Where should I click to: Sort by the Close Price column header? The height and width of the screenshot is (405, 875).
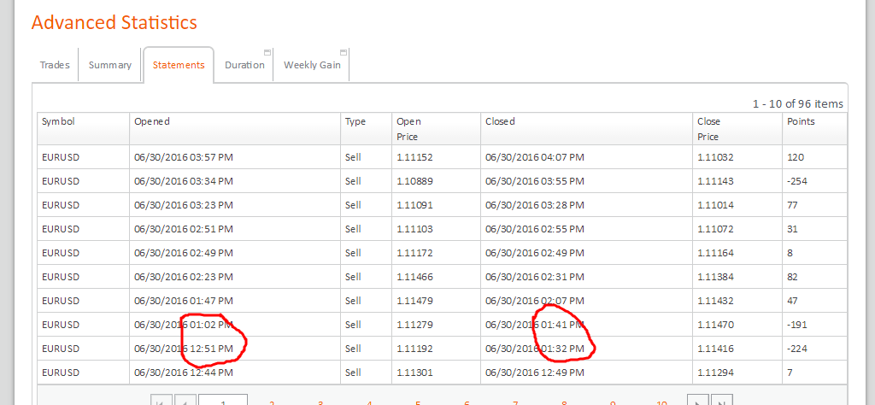tap(737, 129)
